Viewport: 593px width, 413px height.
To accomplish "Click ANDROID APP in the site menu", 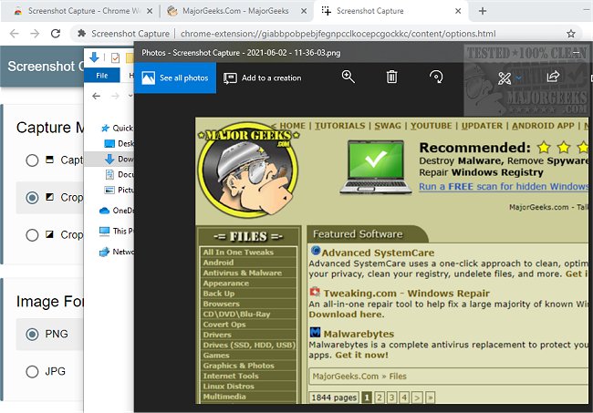I will pos(543,126).
